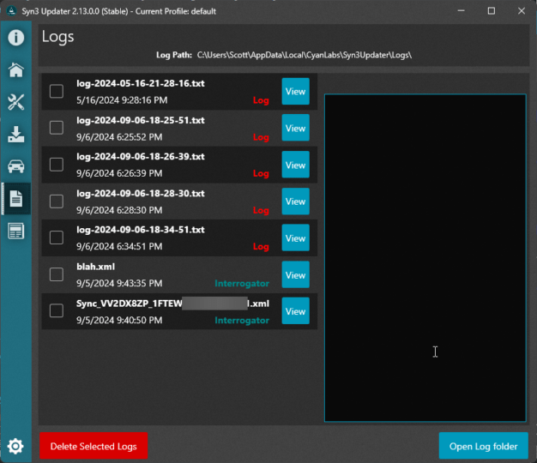Check the Sync_VV2DX8ZP xml file checkbox
Image resolution: width=537 pixels, height=463 pixels.
pos(57,310)
